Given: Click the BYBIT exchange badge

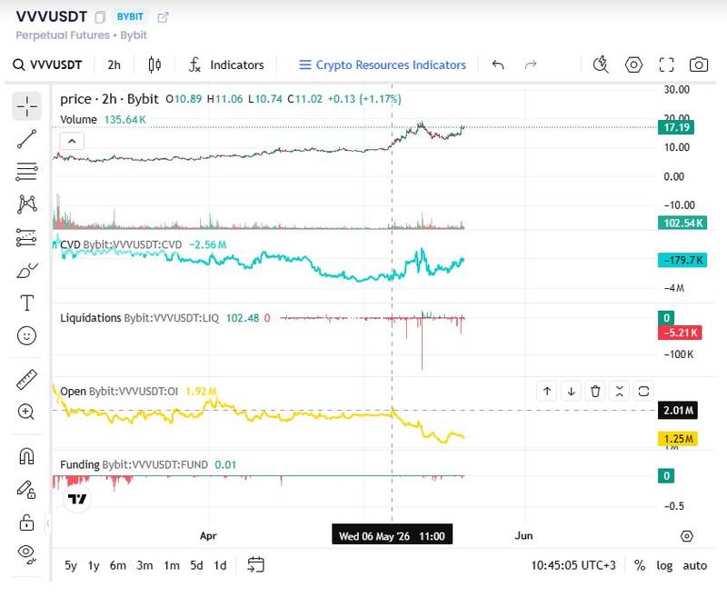Looking at the screenshot, I should 130,16.
